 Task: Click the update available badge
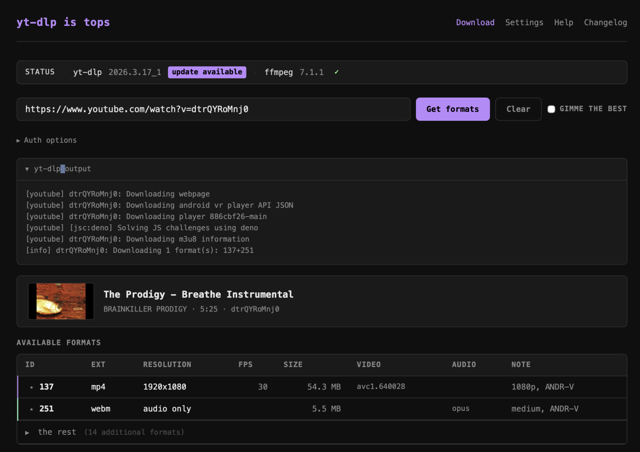point(207,72)
